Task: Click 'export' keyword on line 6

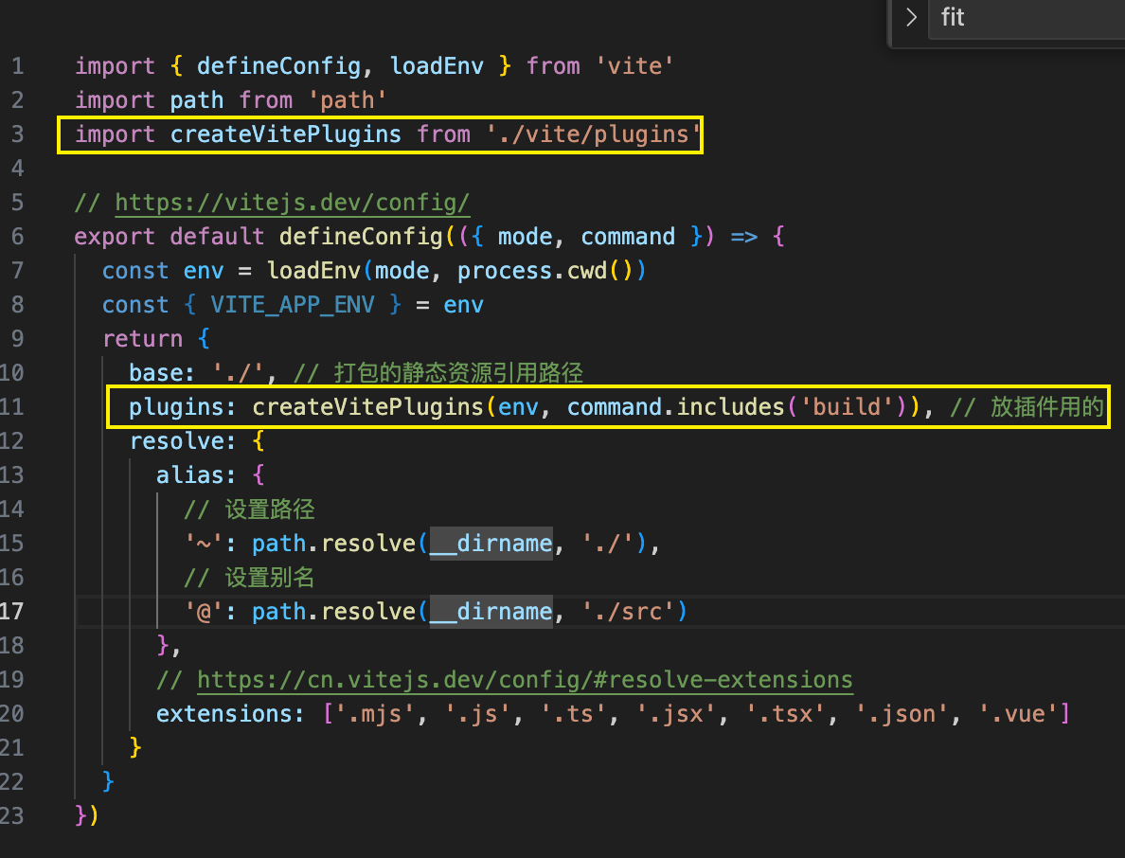Action: pos(115,237)
